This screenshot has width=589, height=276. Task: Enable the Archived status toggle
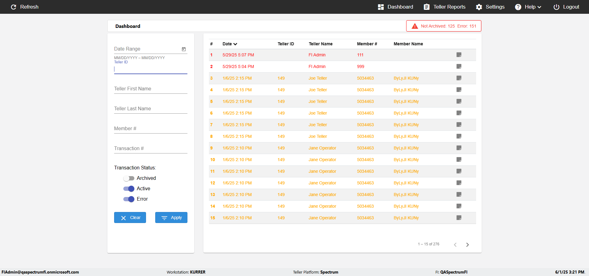(x=129, y=178)
